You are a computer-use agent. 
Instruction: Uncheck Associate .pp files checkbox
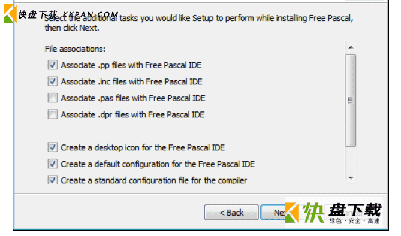[52, 65]
